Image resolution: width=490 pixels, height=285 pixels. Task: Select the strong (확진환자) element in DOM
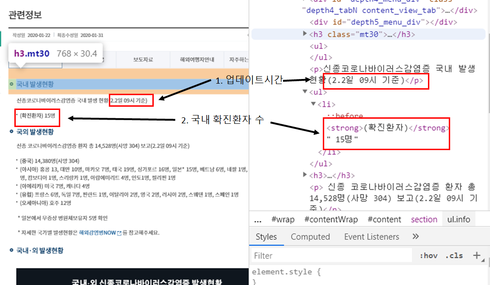pos(388,128)
